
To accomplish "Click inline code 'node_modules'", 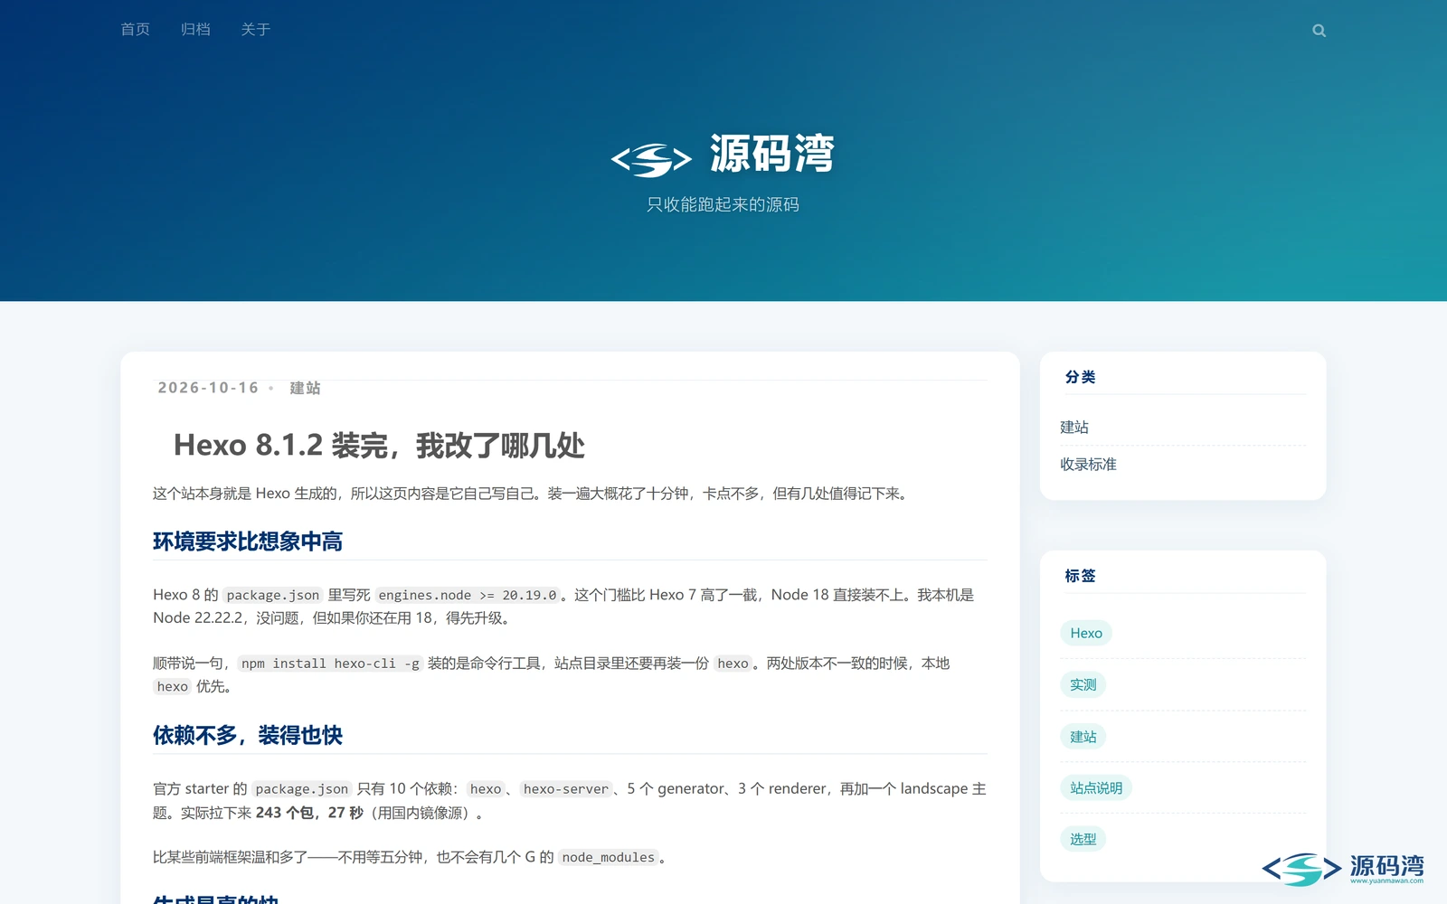I will pyautogui.click(x=608, y=857).
